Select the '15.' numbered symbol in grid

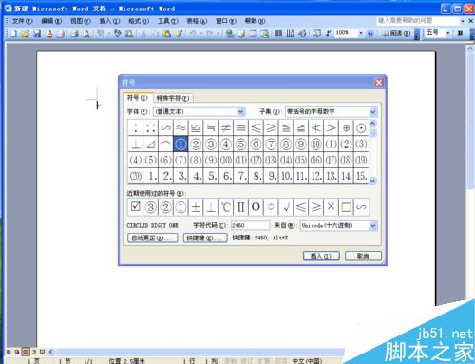(361, 176)
